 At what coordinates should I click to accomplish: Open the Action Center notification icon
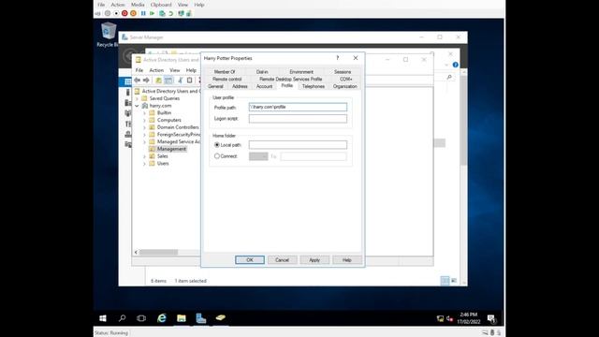point(491,318)
